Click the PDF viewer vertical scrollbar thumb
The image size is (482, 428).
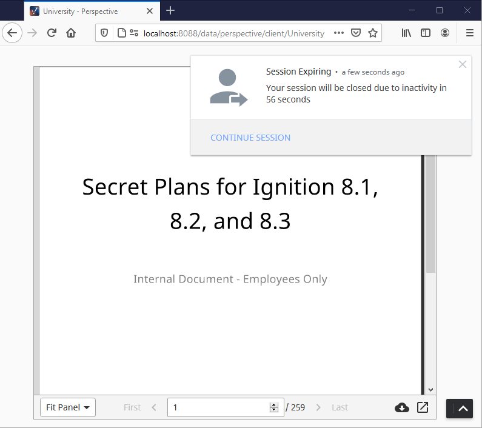pos(430,213)
